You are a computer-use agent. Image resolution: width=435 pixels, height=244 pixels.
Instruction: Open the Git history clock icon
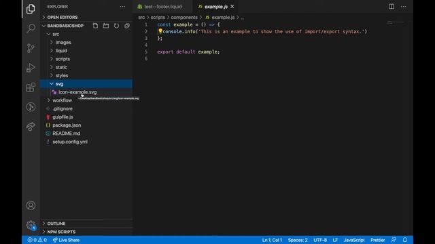(x=31, y=107)
